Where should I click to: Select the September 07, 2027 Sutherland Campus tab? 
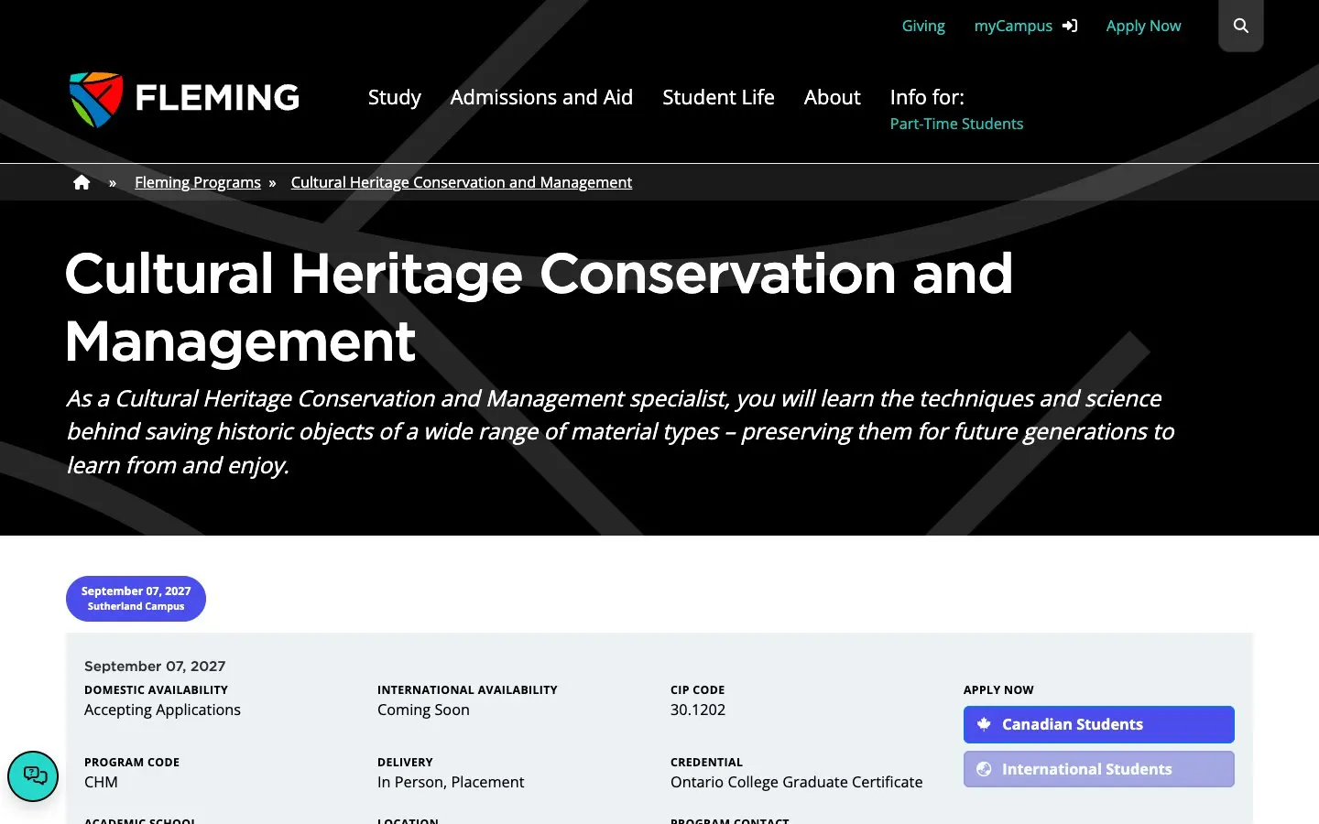(x=136, y=599)
